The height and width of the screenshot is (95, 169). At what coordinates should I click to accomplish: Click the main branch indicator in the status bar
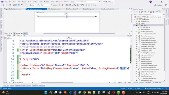point(138,88)
